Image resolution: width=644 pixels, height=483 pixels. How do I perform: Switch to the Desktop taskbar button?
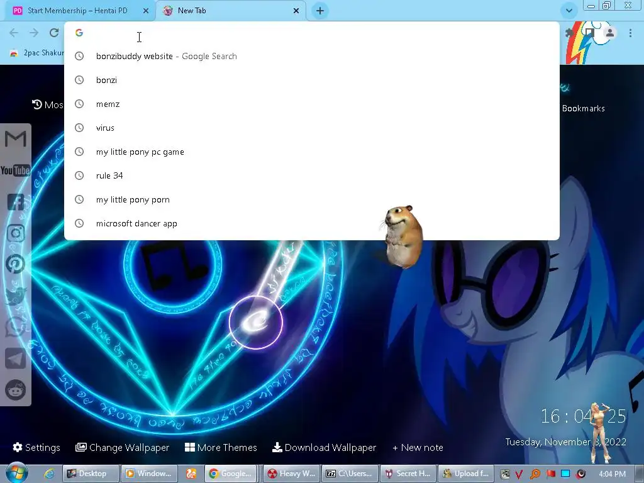91,474
